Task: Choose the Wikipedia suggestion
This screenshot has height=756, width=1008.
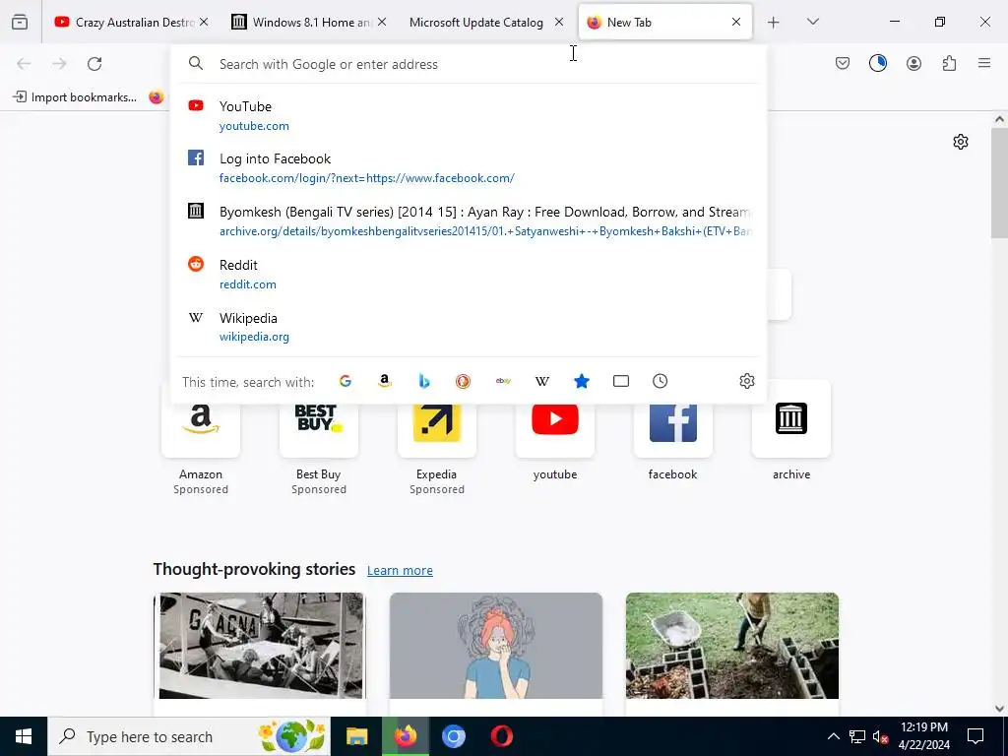Action: tap(469, 327)
